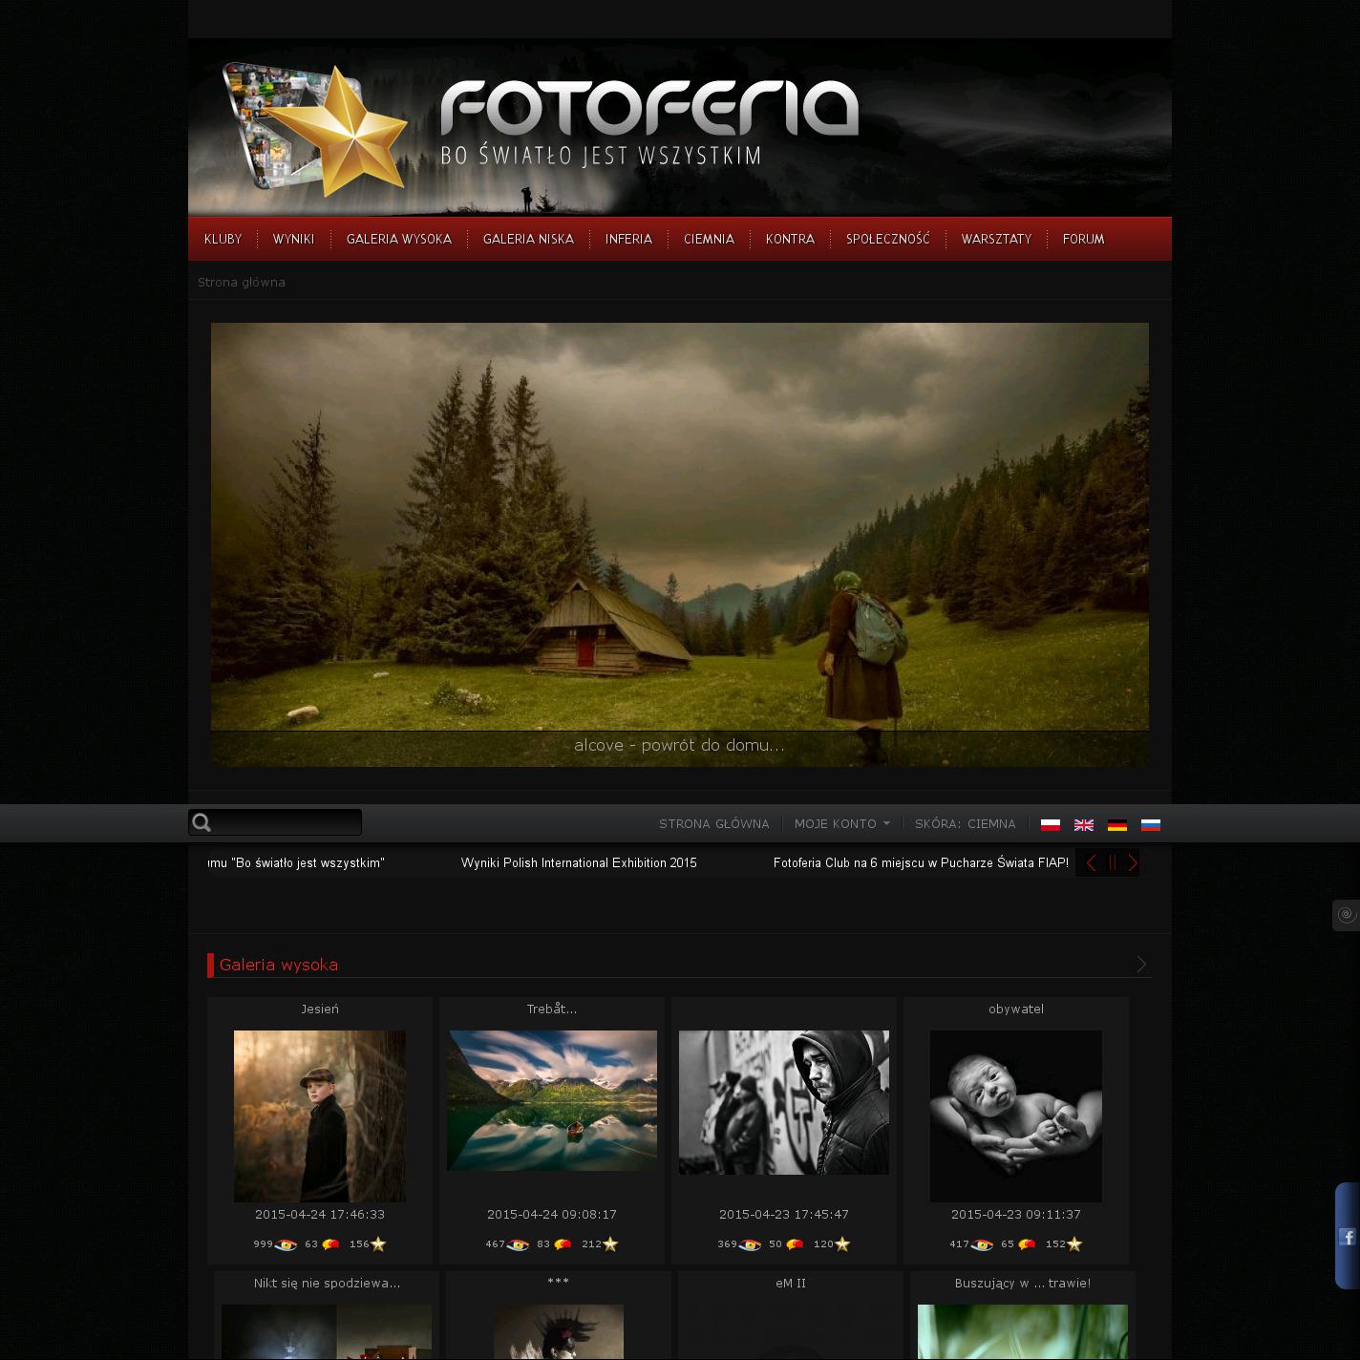Switch language to Russian flag
Viewport: 1360px width, 1360px height.
tap(1151, 824)
